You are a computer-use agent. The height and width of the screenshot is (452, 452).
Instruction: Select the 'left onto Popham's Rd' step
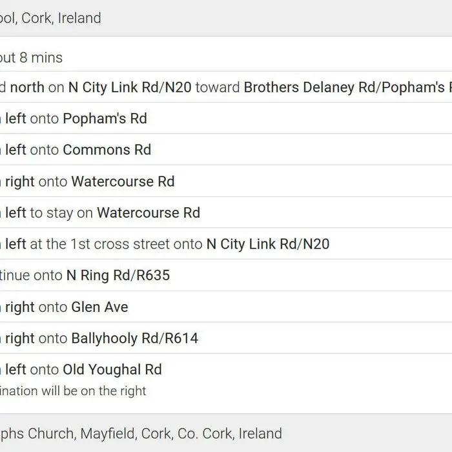pyautogui.click(x=226, y=118)
